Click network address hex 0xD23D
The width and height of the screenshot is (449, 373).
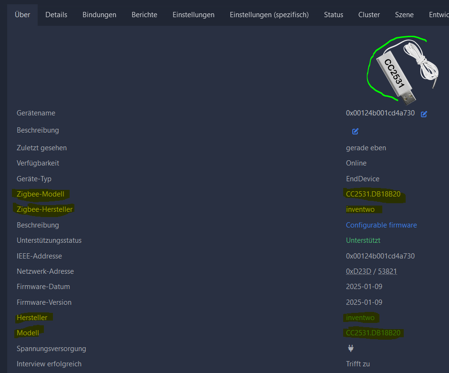[x=358, y=271]
